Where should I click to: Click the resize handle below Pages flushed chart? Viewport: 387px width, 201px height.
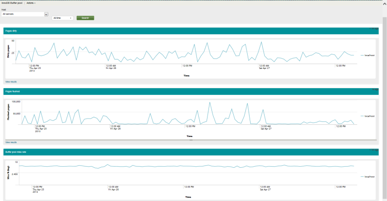[x=191, y=140]
